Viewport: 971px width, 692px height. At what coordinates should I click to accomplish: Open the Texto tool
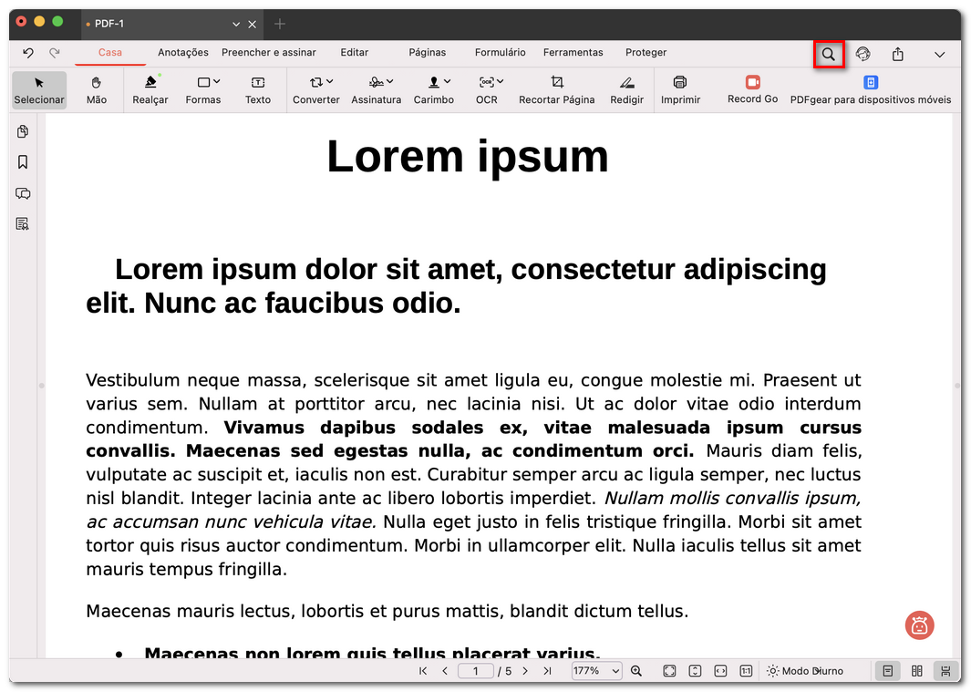coord(258,89)
